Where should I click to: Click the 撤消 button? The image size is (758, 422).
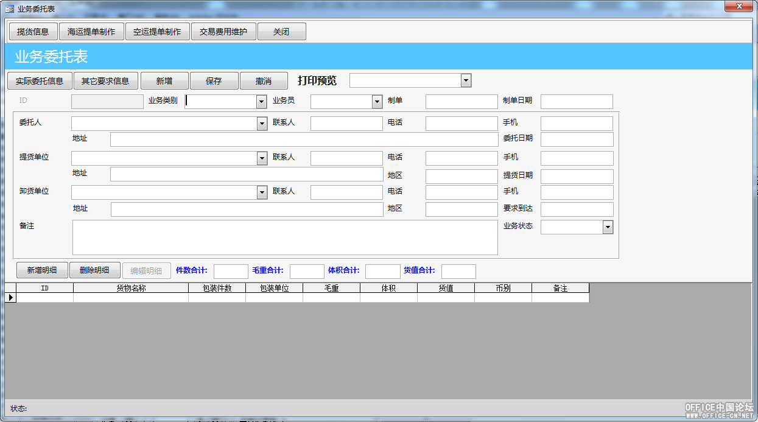coord(264,80)
